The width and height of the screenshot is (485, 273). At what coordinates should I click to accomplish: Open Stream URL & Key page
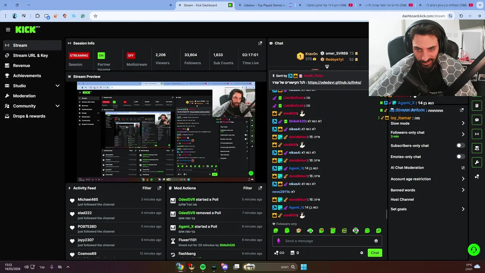click(x=32, y=55)
